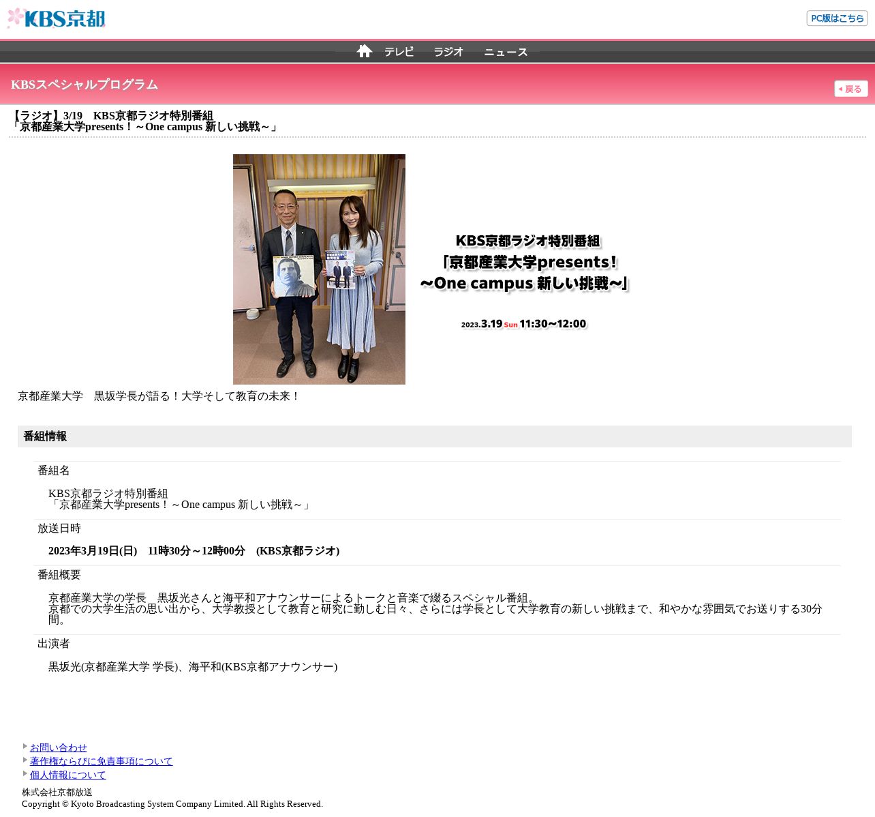This screenshot has width=875, height=817.
Task: Click the 放送日時 label
Action: tap(59, 529)
